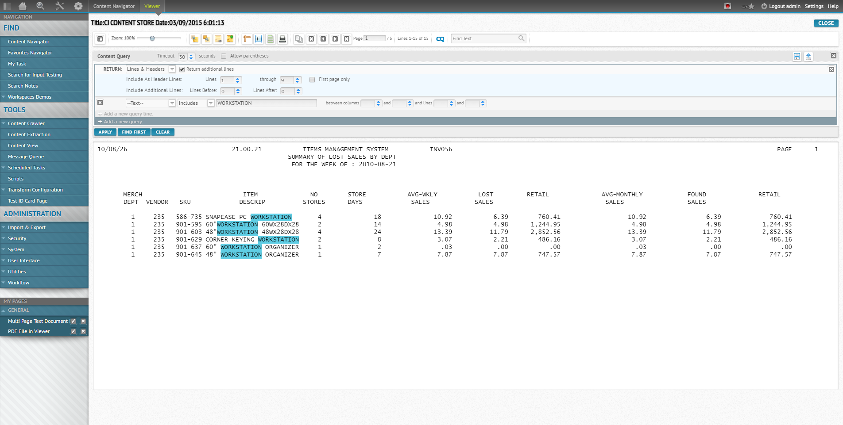Click the CQ content query icon
Viewport: 843px width, 425px height.
tap(440, 39)
